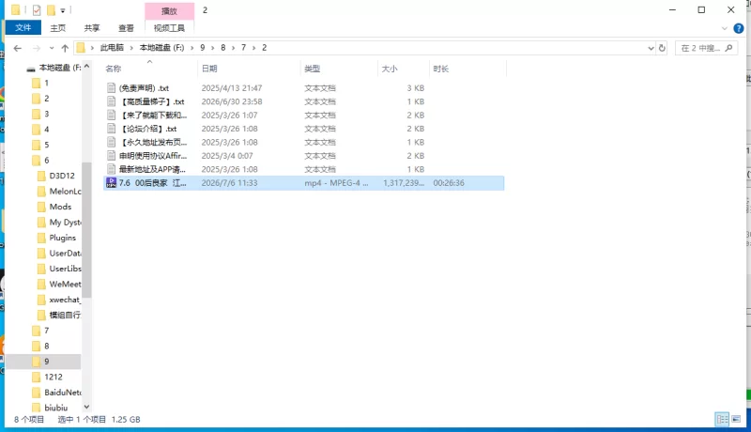Click the Forward navigation arrow
The height and width of the screenshot is (432, 751).
tap(37, 48)
